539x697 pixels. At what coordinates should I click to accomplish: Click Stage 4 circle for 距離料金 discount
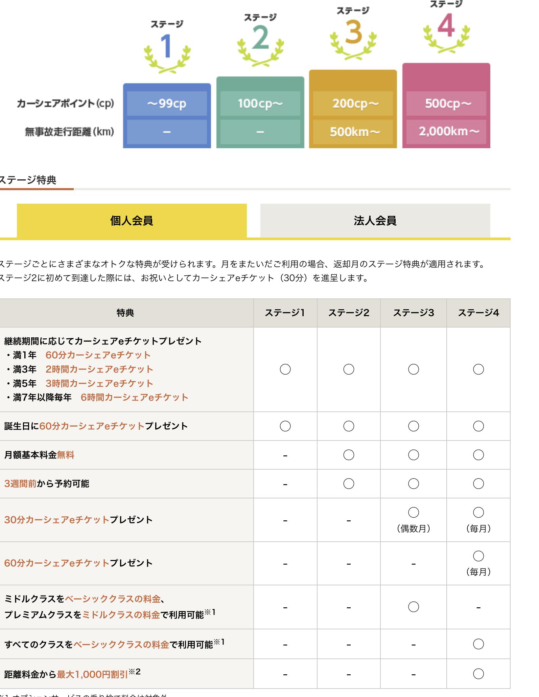point(478,674)
